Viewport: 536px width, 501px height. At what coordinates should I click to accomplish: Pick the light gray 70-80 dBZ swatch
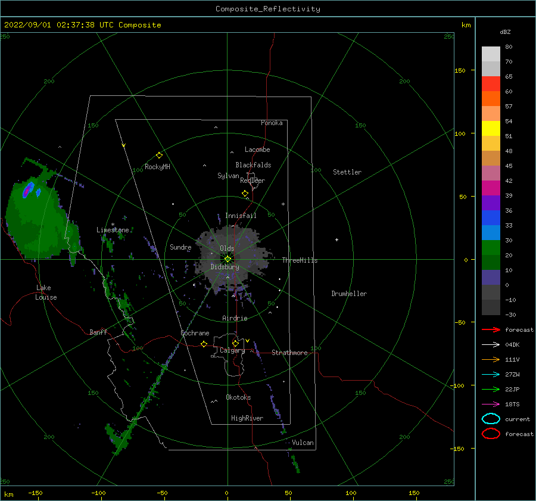click(x=491, y=54)
